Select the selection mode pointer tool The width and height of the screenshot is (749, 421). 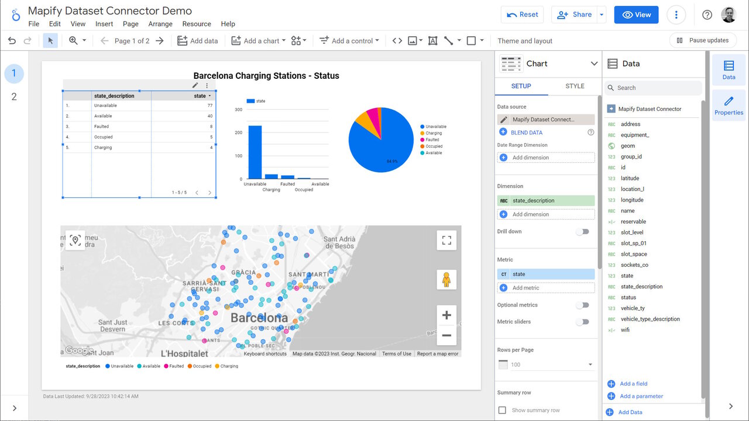click(x=50, y=41)
